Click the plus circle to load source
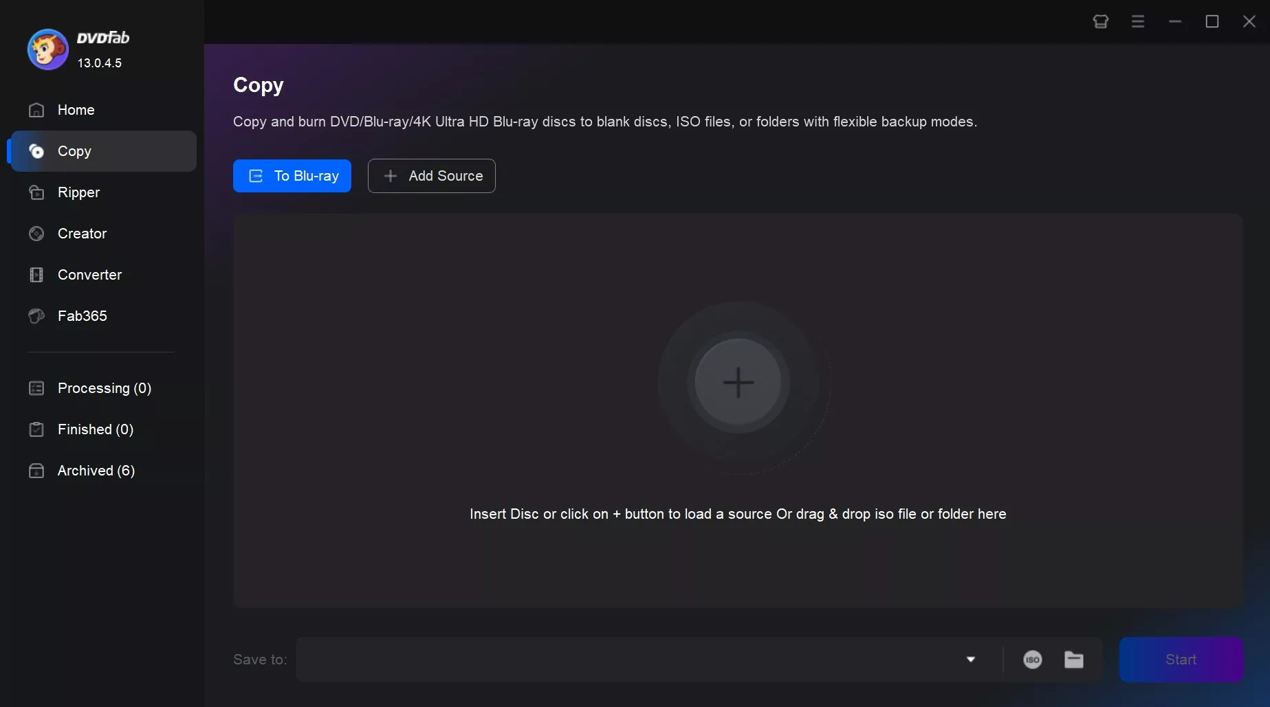The height and width of the screenshot is (707, 1270). 738,383
